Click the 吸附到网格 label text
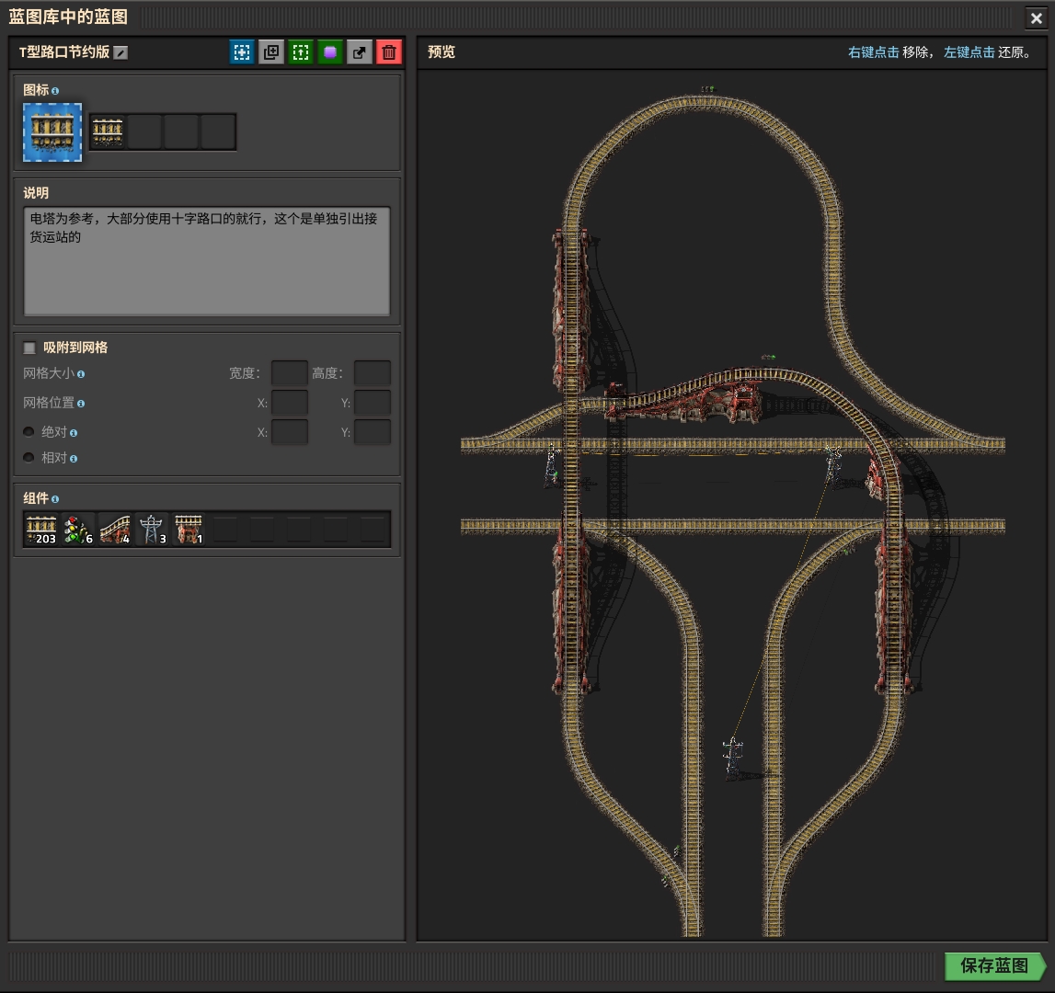The height and width of the screenshot is (993, 1055). click(75, 348)
